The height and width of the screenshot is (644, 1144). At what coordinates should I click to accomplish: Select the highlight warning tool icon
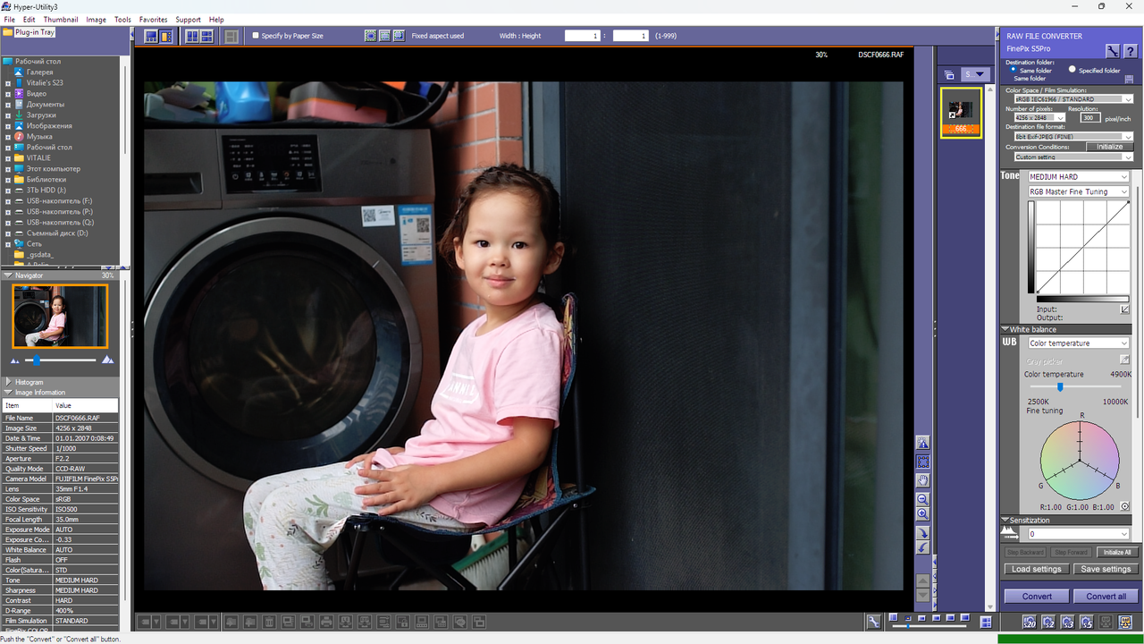(923, 443)
